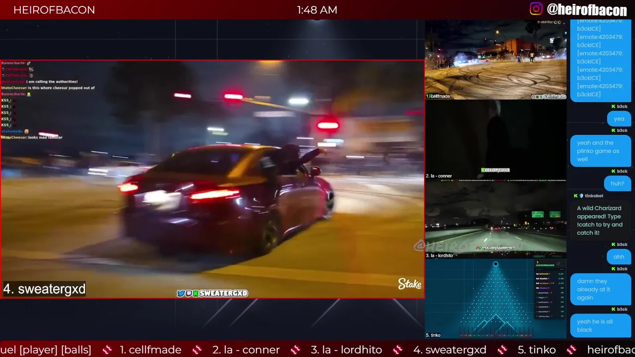The height and width of the screenshot is (357, 635).
Task: Click the '4. sweatergxd' label on main video
Action: click(44, 289)
